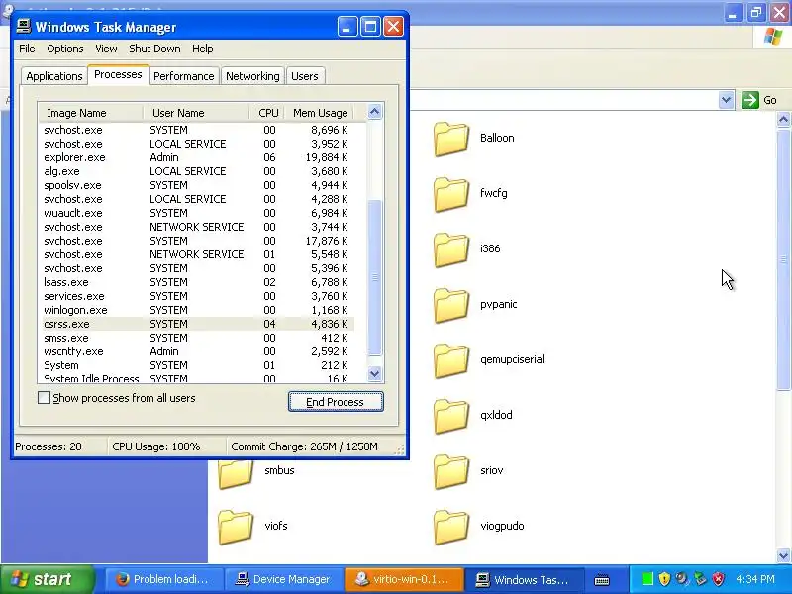The height and width of the screenshot is (594, 792).
Task: Click the process list scrollbar thumb
Action: coord(374,277)
